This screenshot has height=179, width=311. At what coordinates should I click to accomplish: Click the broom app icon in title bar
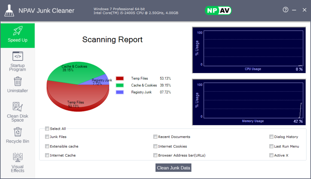tap(9, 11)
